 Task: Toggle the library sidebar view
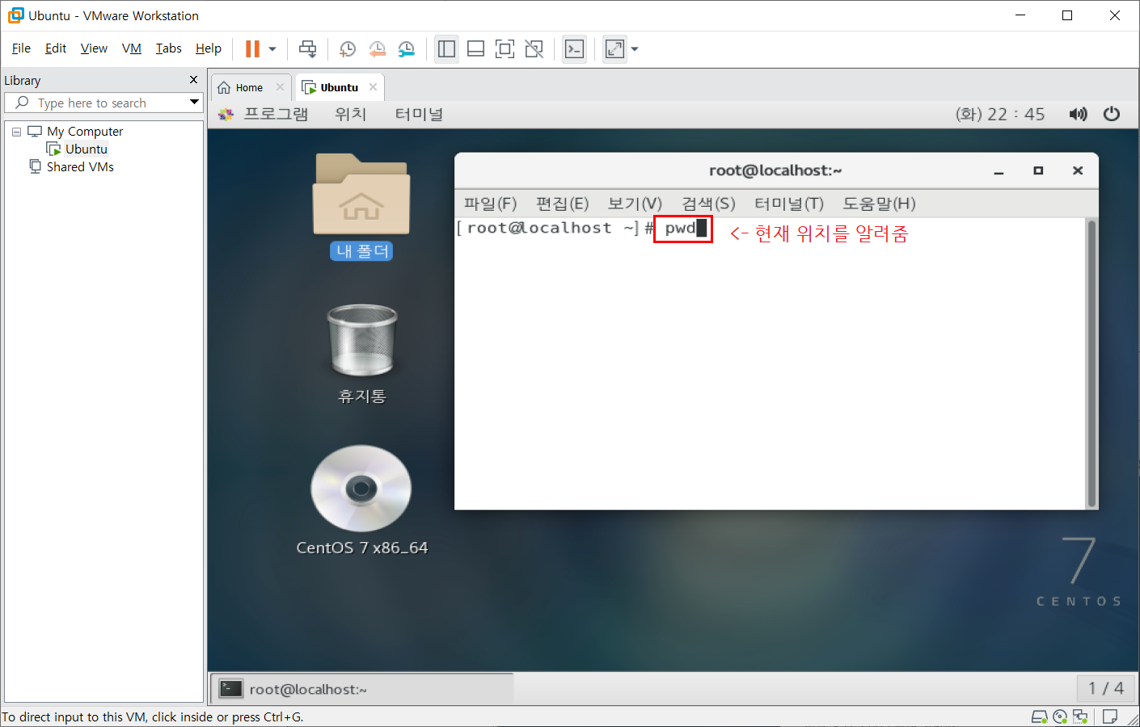pos(447,49)
